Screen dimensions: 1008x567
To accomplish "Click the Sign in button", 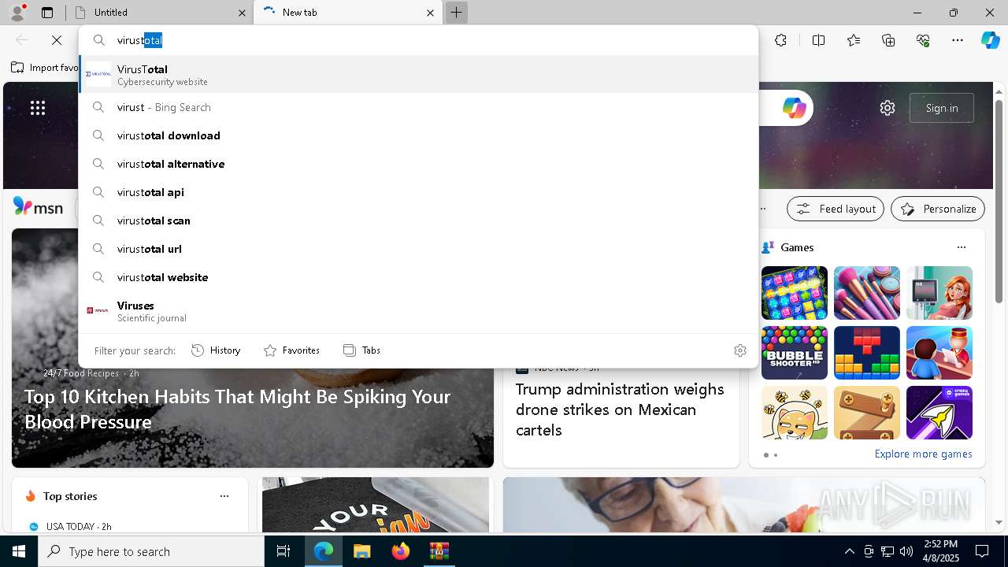I will [x=942, y=108].
